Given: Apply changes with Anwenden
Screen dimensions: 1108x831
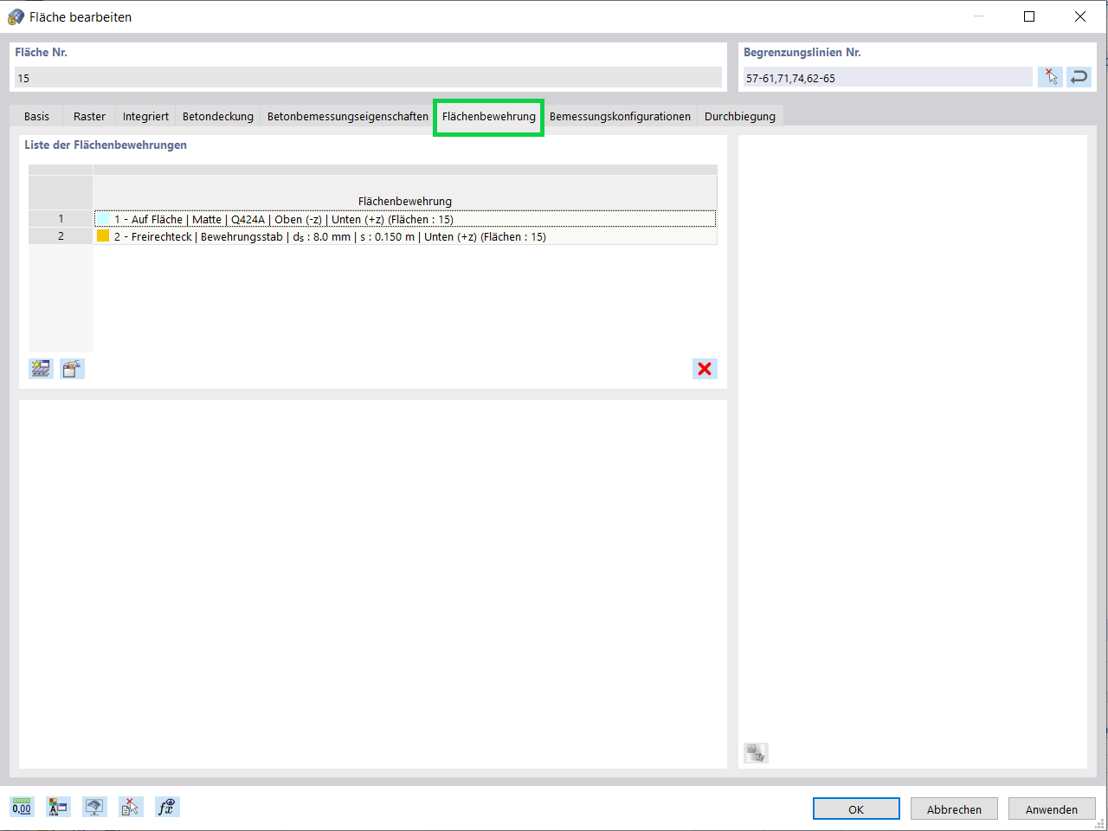Looking at the screenshot, I should 1052,808.
